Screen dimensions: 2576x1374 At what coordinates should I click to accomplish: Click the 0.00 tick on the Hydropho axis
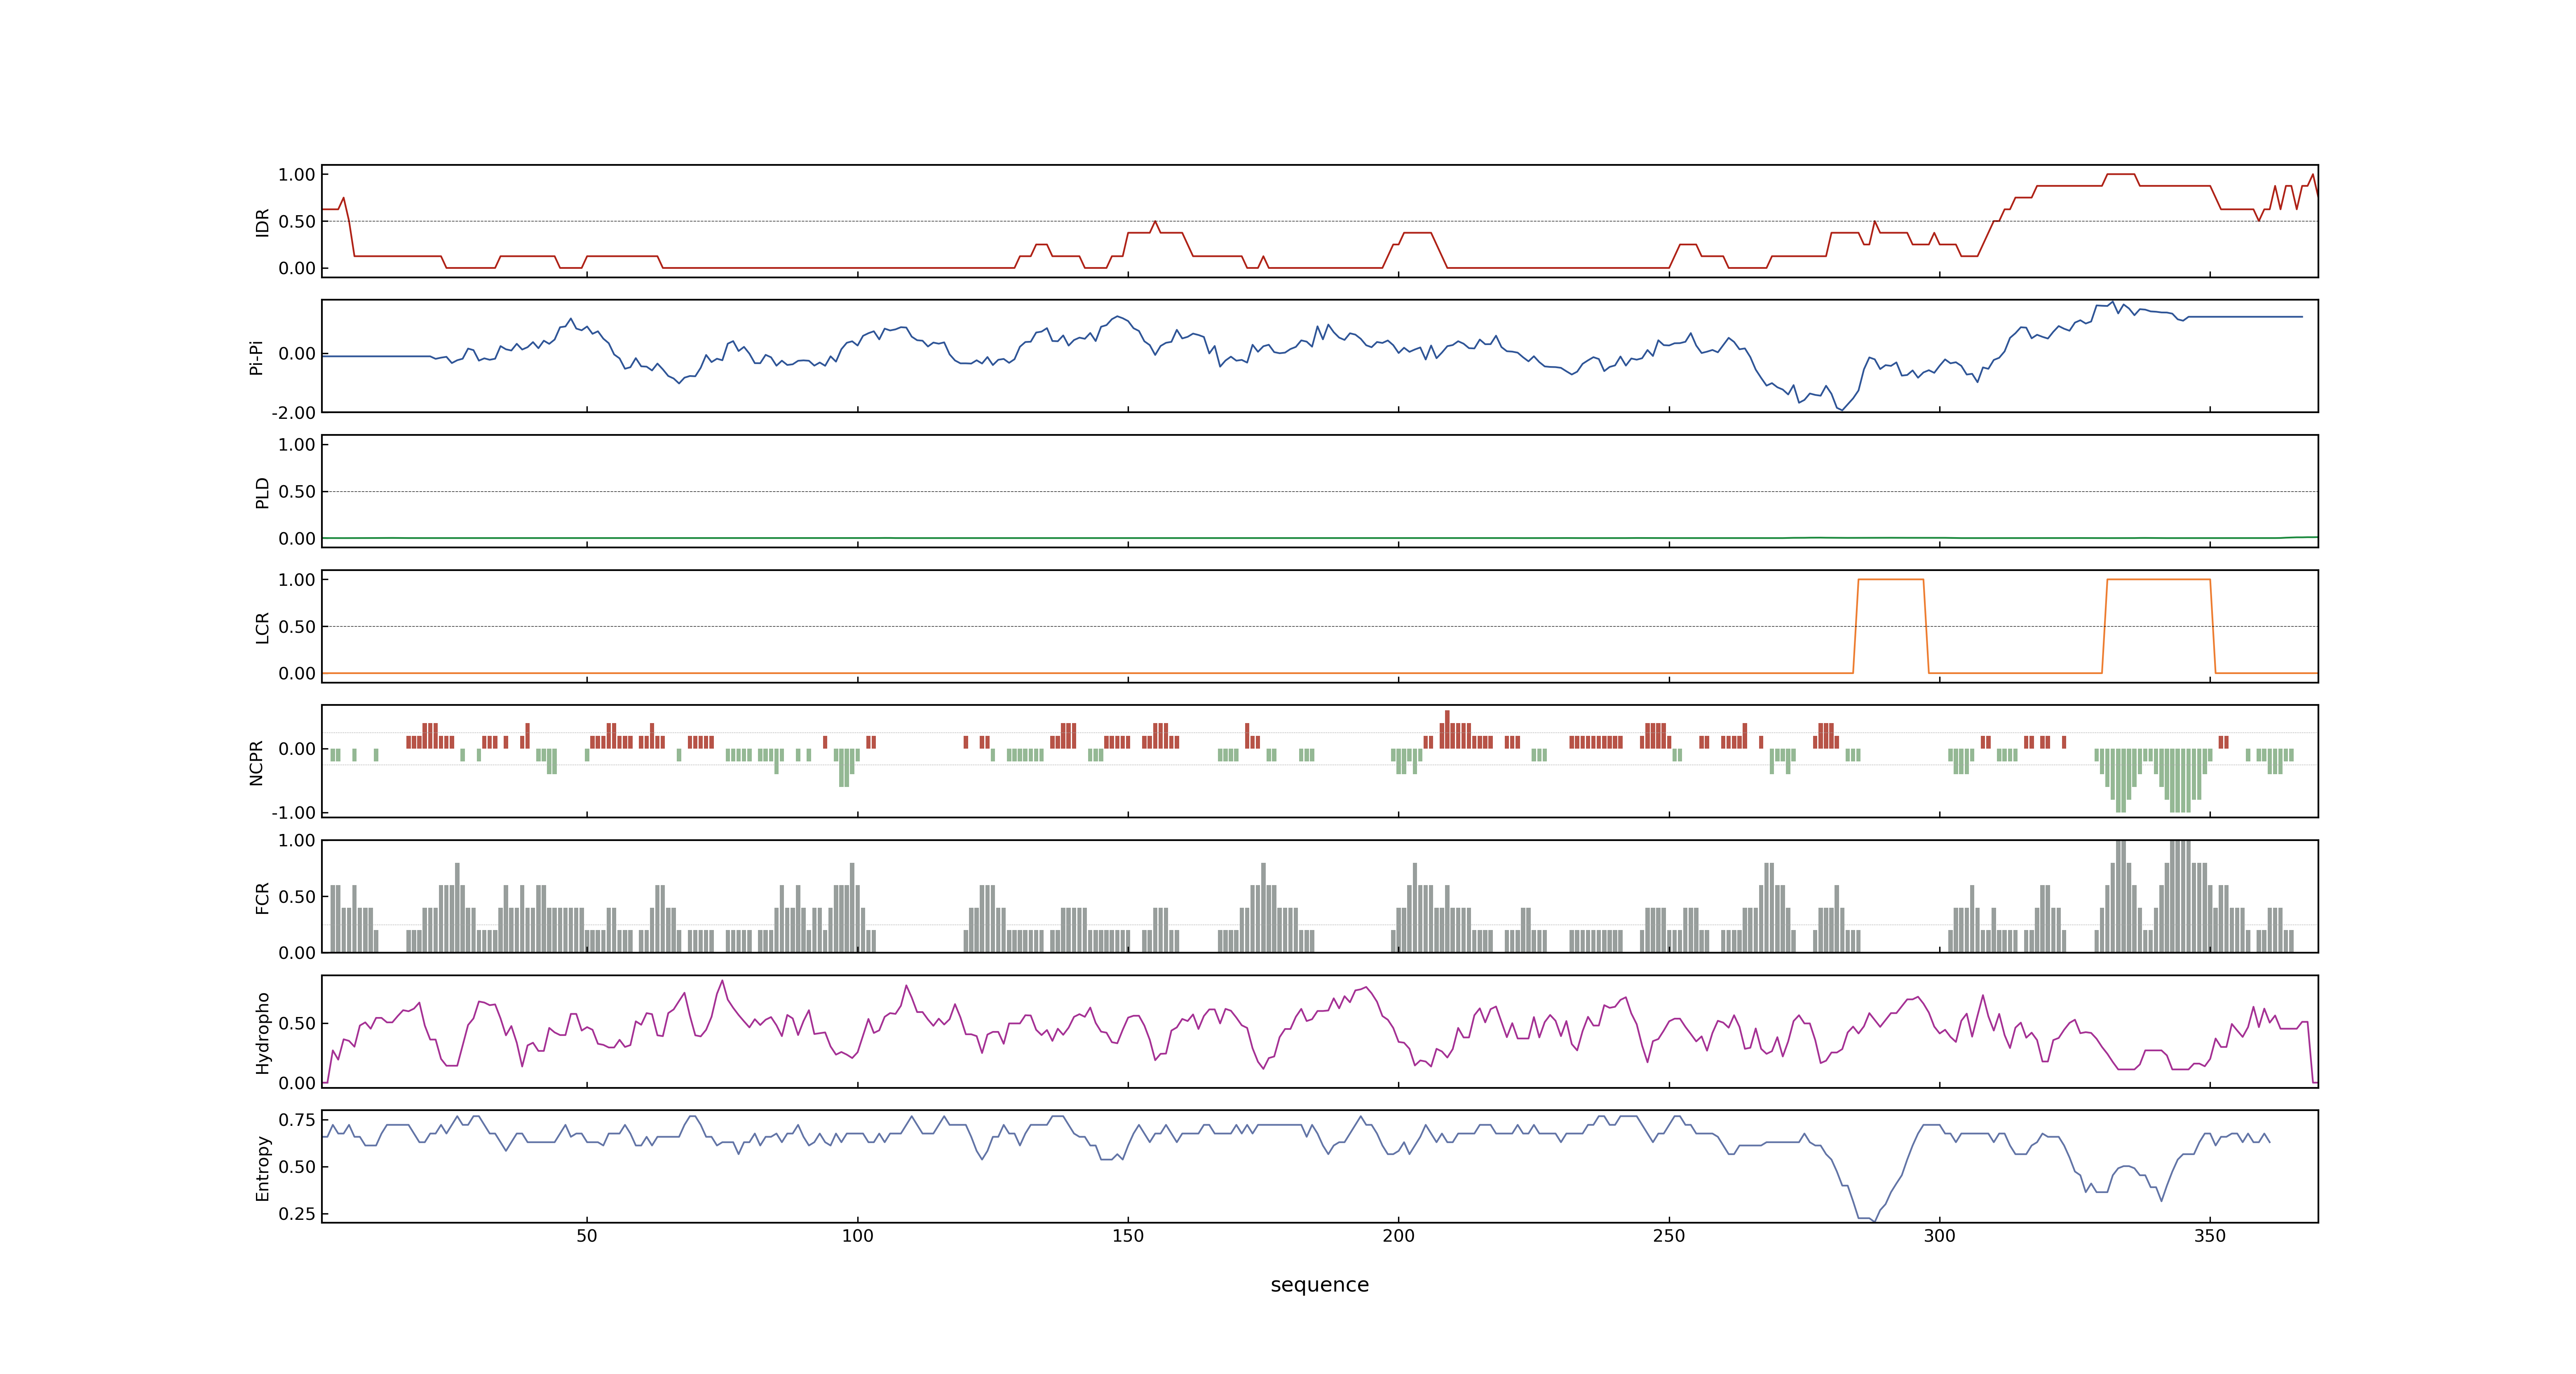click(297, 1083)
